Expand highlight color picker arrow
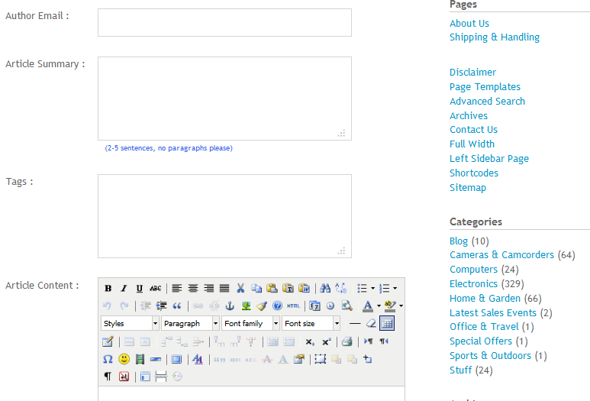Image resolution: width=590 pixels, height=401 pixels. point(401,306)
